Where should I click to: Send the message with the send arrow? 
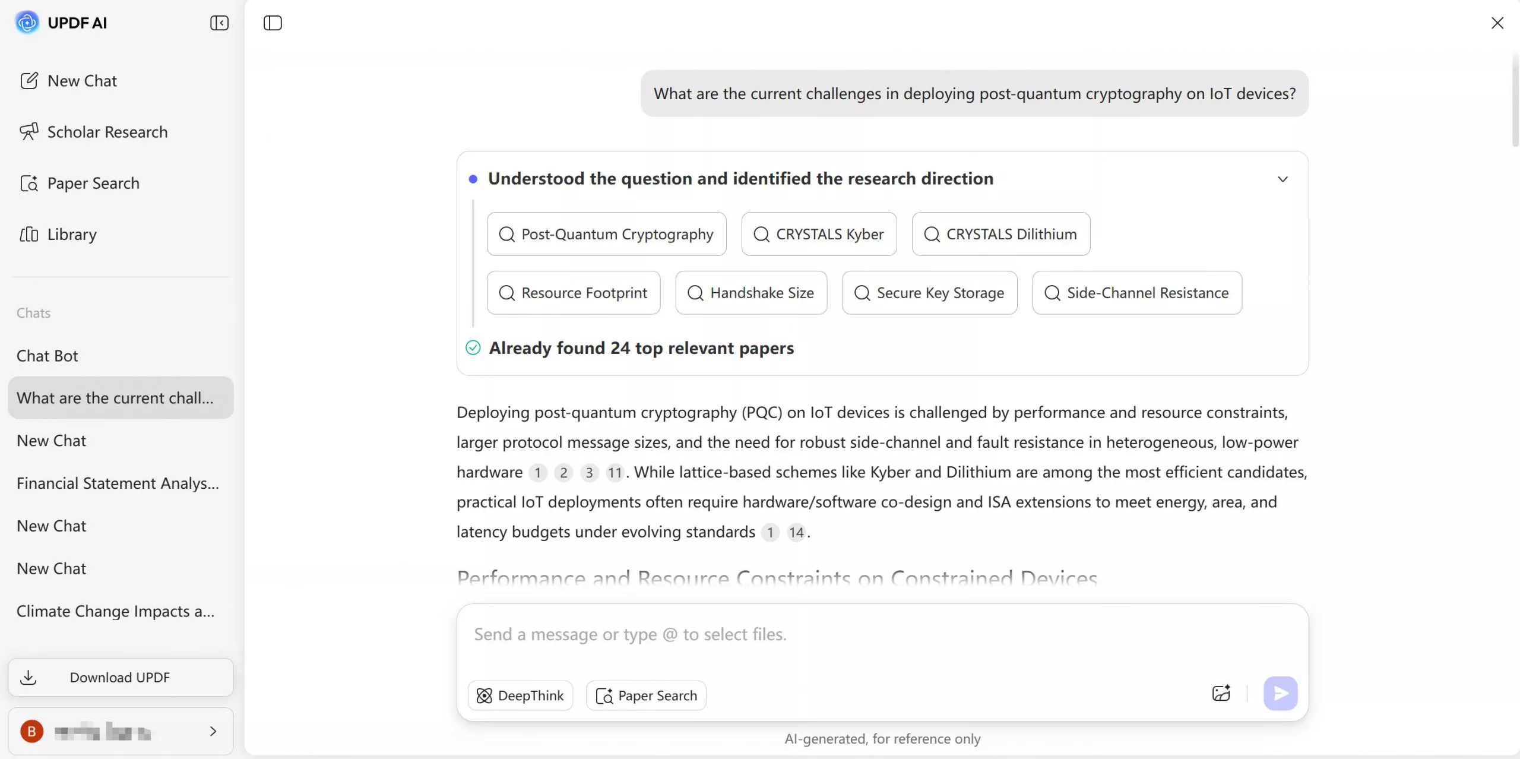(x=1280, y=692)
